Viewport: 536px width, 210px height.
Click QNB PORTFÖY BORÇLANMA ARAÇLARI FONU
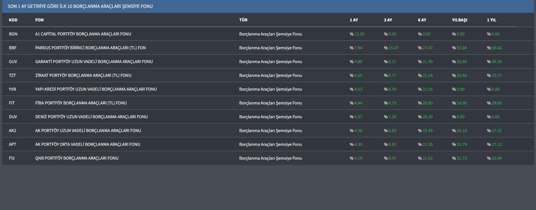click(x=77, y=158)
